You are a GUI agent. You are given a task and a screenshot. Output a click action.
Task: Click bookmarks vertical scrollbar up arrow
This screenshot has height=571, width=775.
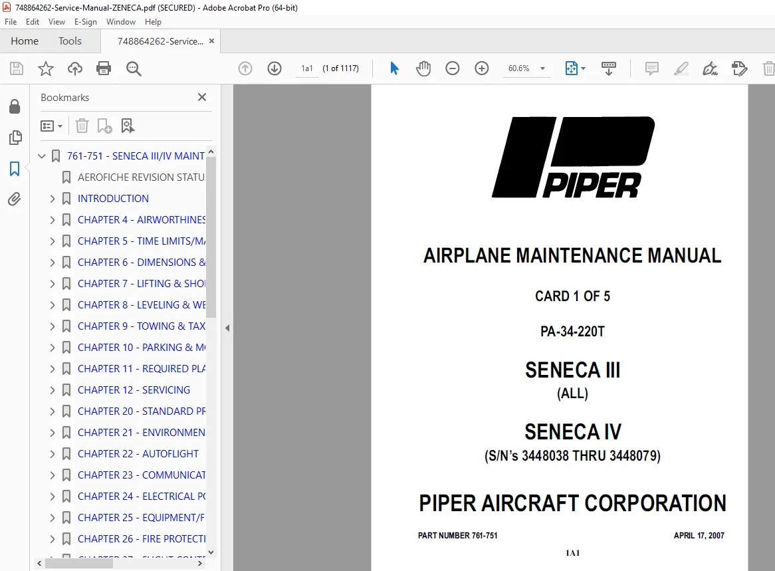tap(211, 152)
